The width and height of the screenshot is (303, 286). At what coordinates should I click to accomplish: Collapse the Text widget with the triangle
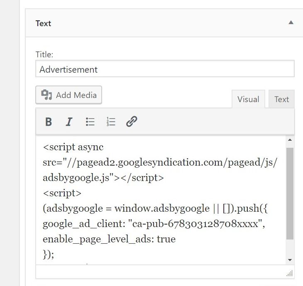291,22
